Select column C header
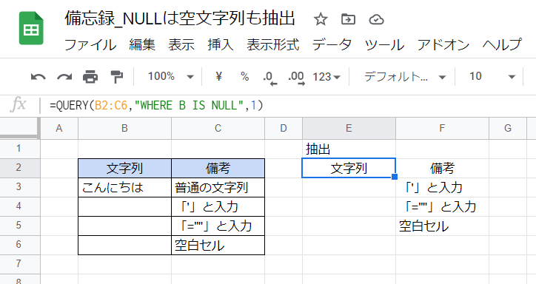 coord(218,129)
